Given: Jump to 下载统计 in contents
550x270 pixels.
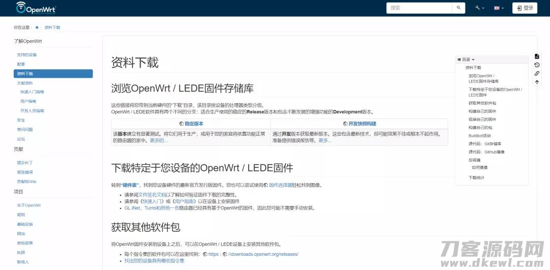Looking at the screenshot, I should pos(476,177).
